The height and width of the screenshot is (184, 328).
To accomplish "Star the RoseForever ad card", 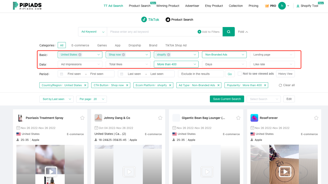I will 316,118.
